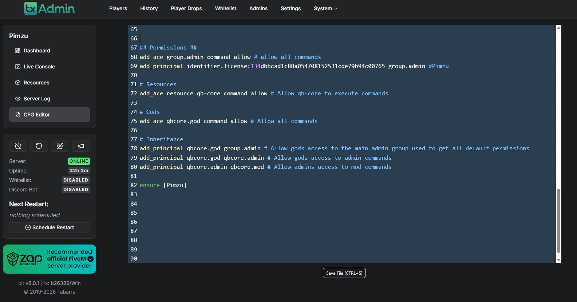Click the restart server icon
The image size is (577, 302).
point(39,146)
